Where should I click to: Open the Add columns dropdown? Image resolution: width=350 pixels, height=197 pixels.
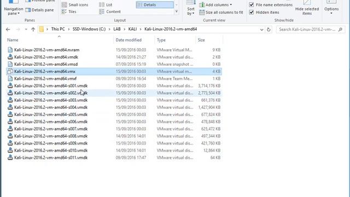[215, 5]
